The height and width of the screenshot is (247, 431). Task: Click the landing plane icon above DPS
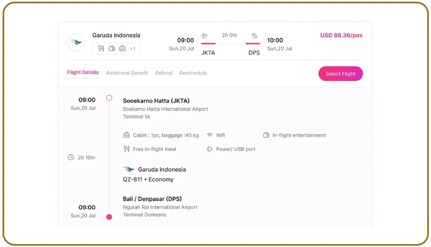pos(255,35)
